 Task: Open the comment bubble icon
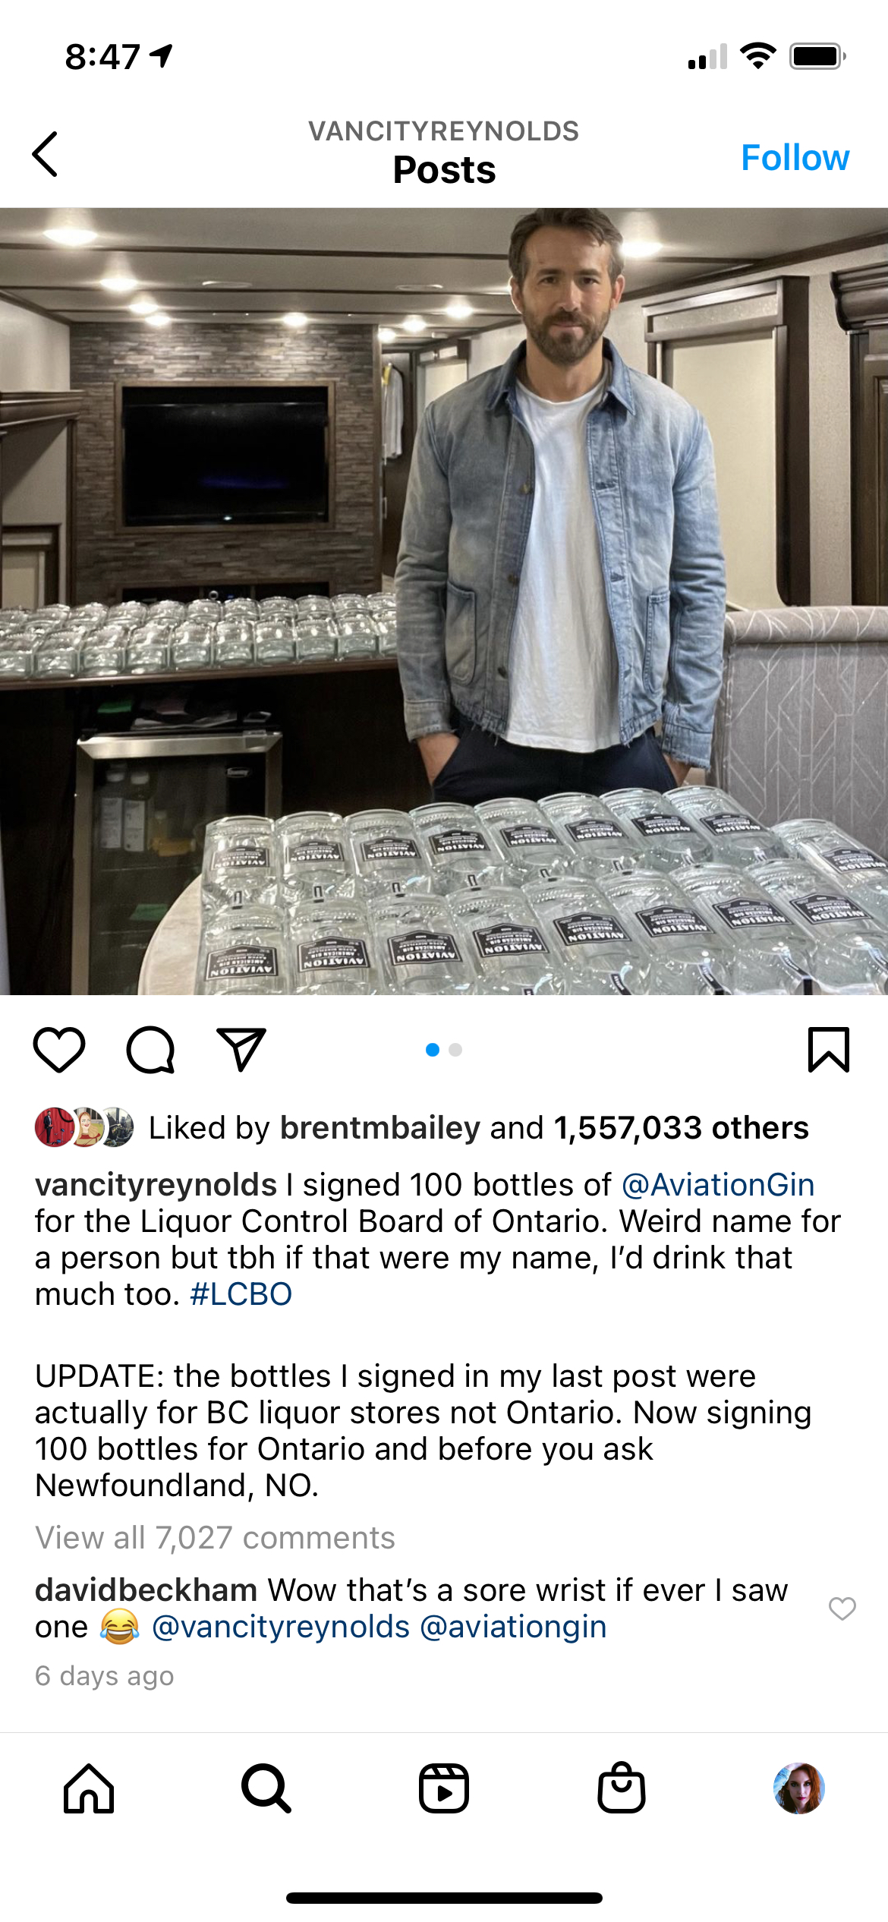pos(150,1050)
